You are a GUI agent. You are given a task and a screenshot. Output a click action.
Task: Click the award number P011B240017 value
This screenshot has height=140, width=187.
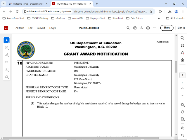click(x=82, y=63)
